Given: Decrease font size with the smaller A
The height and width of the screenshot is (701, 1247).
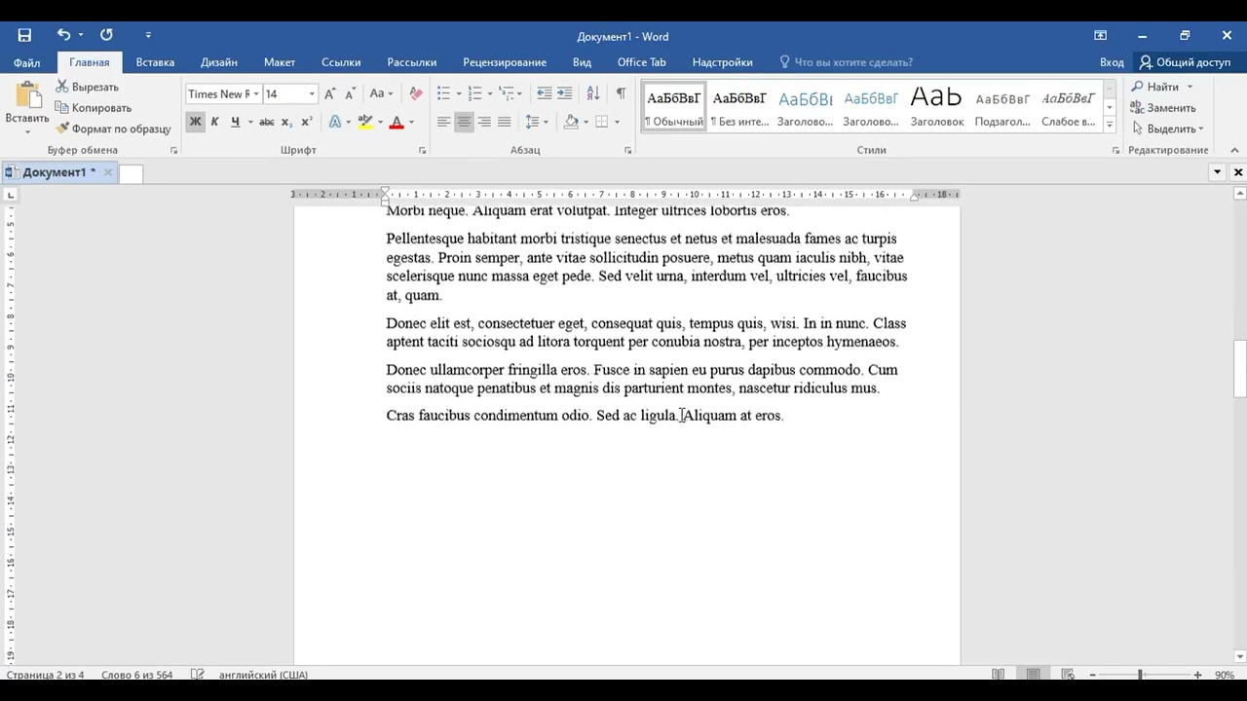Looking at the screenshot, I should [x=348, y=93].
